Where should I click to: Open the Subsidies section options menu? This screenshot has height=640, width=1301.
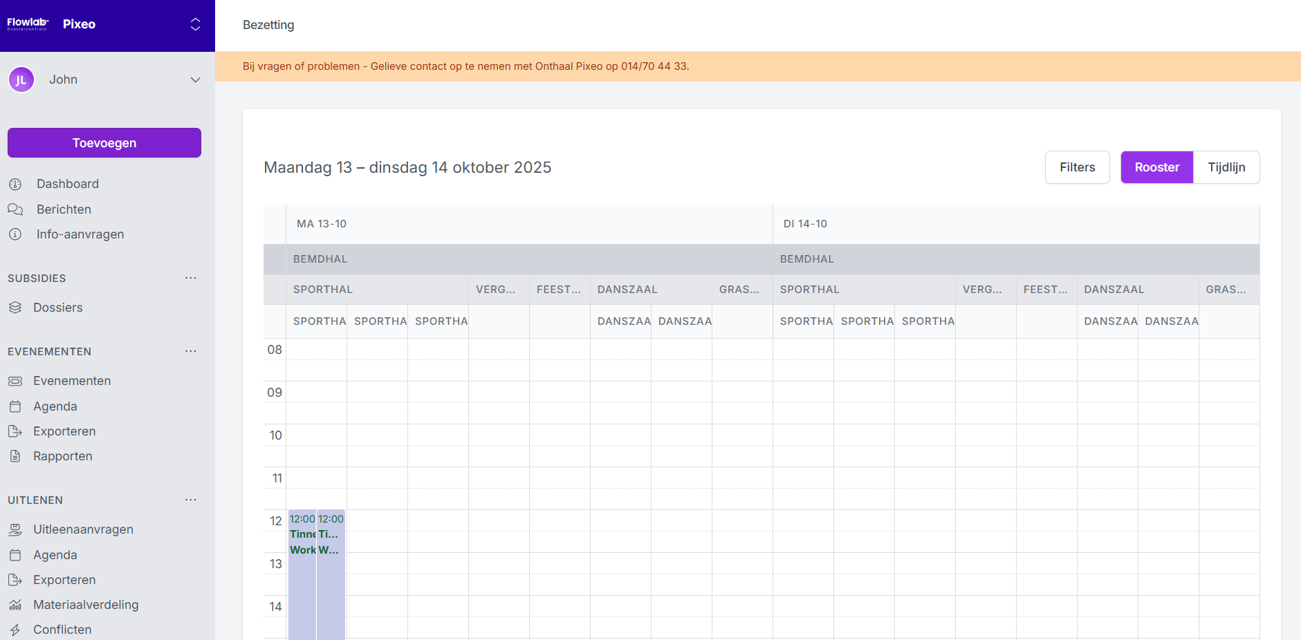click(190, 278)
